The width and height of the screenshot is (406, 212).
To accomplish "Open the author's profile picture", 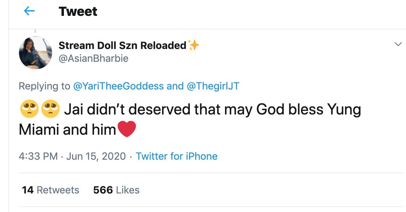I will click(x=35, y=53).
